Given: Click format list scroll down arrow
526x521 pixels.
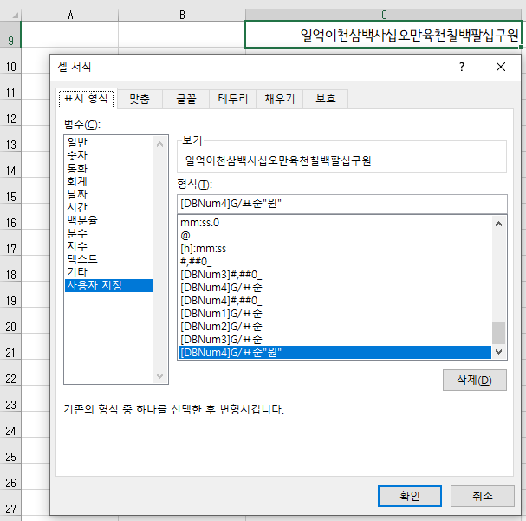Looking at the screenshot, I should pos(499,352).
